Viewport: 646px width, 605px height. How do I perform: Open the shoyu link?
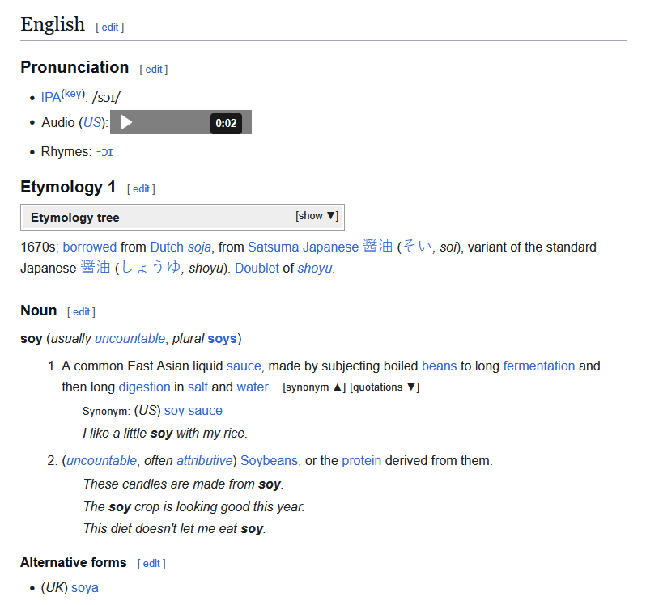(315, 268)
